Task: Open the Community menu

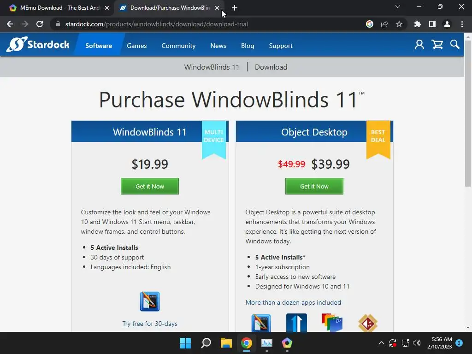Action: (x=178, y=46)
